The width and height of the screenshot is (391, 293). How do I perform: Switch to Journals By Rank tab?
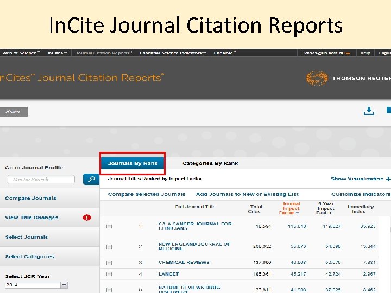point(133,163)
